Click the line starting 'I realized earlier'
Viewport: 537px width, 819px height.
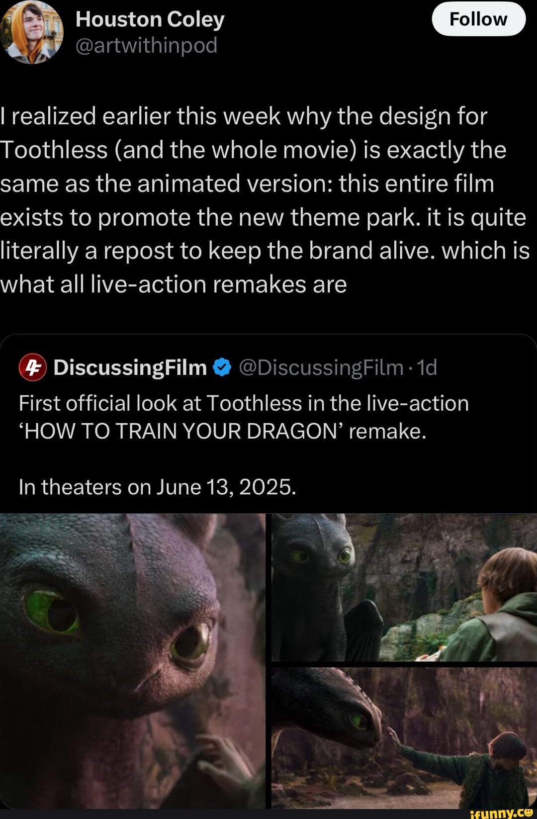coord(244,116)
